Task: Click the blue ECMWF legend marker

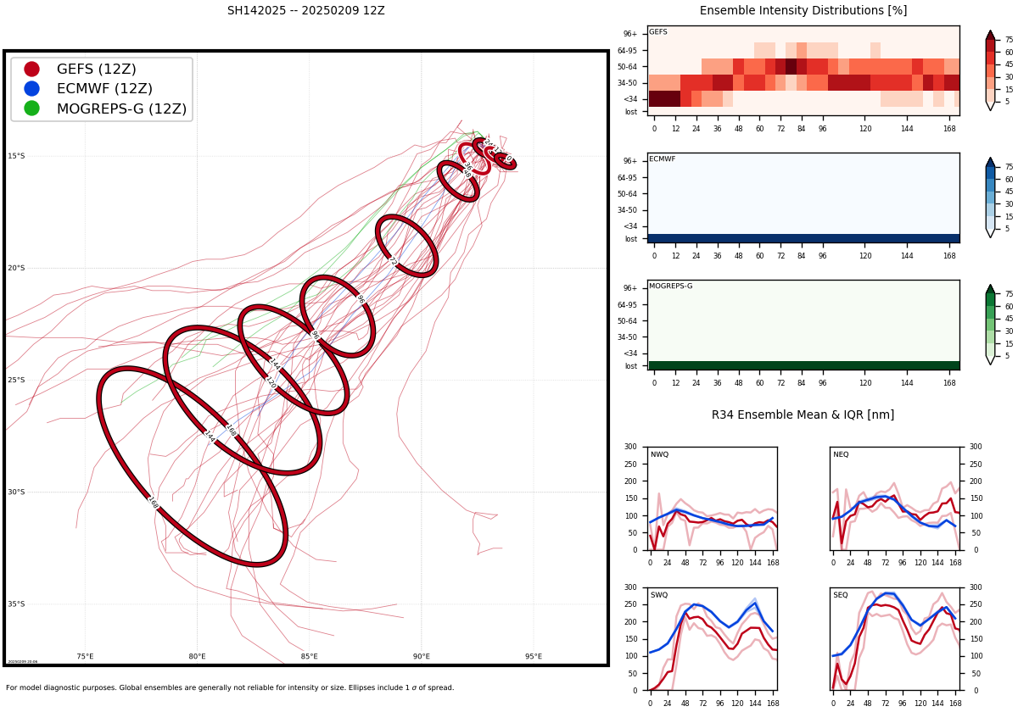Action: pos(31,89)
